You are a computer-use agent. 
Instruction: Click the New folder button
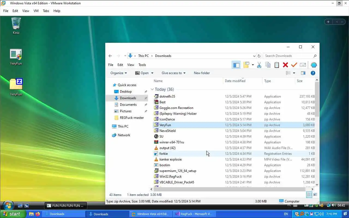202,73
